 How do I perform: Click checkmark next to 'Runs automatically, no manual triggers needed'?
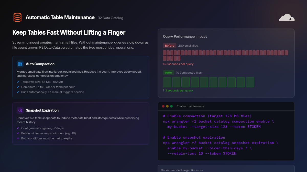tap(18, 92)
